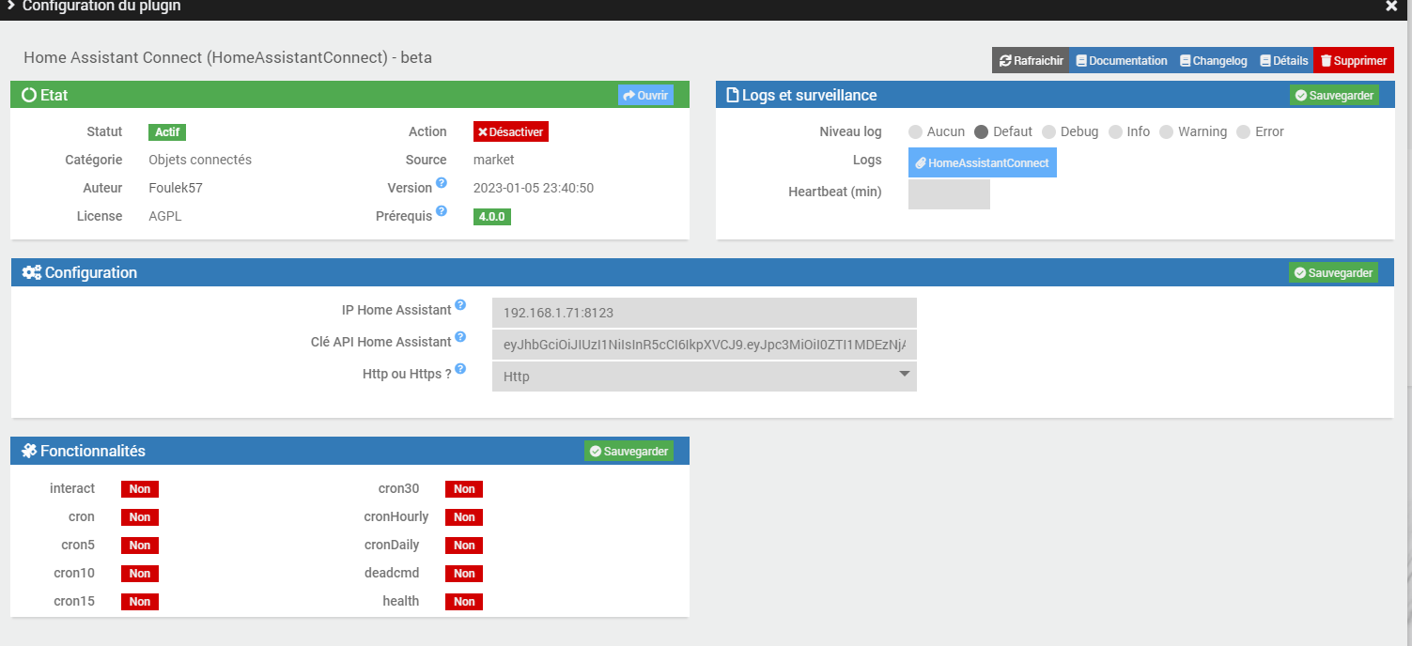Screen dimensions: 1412x646
Task: Click the chevron before Configuration du plugin title
Action: 10,6
